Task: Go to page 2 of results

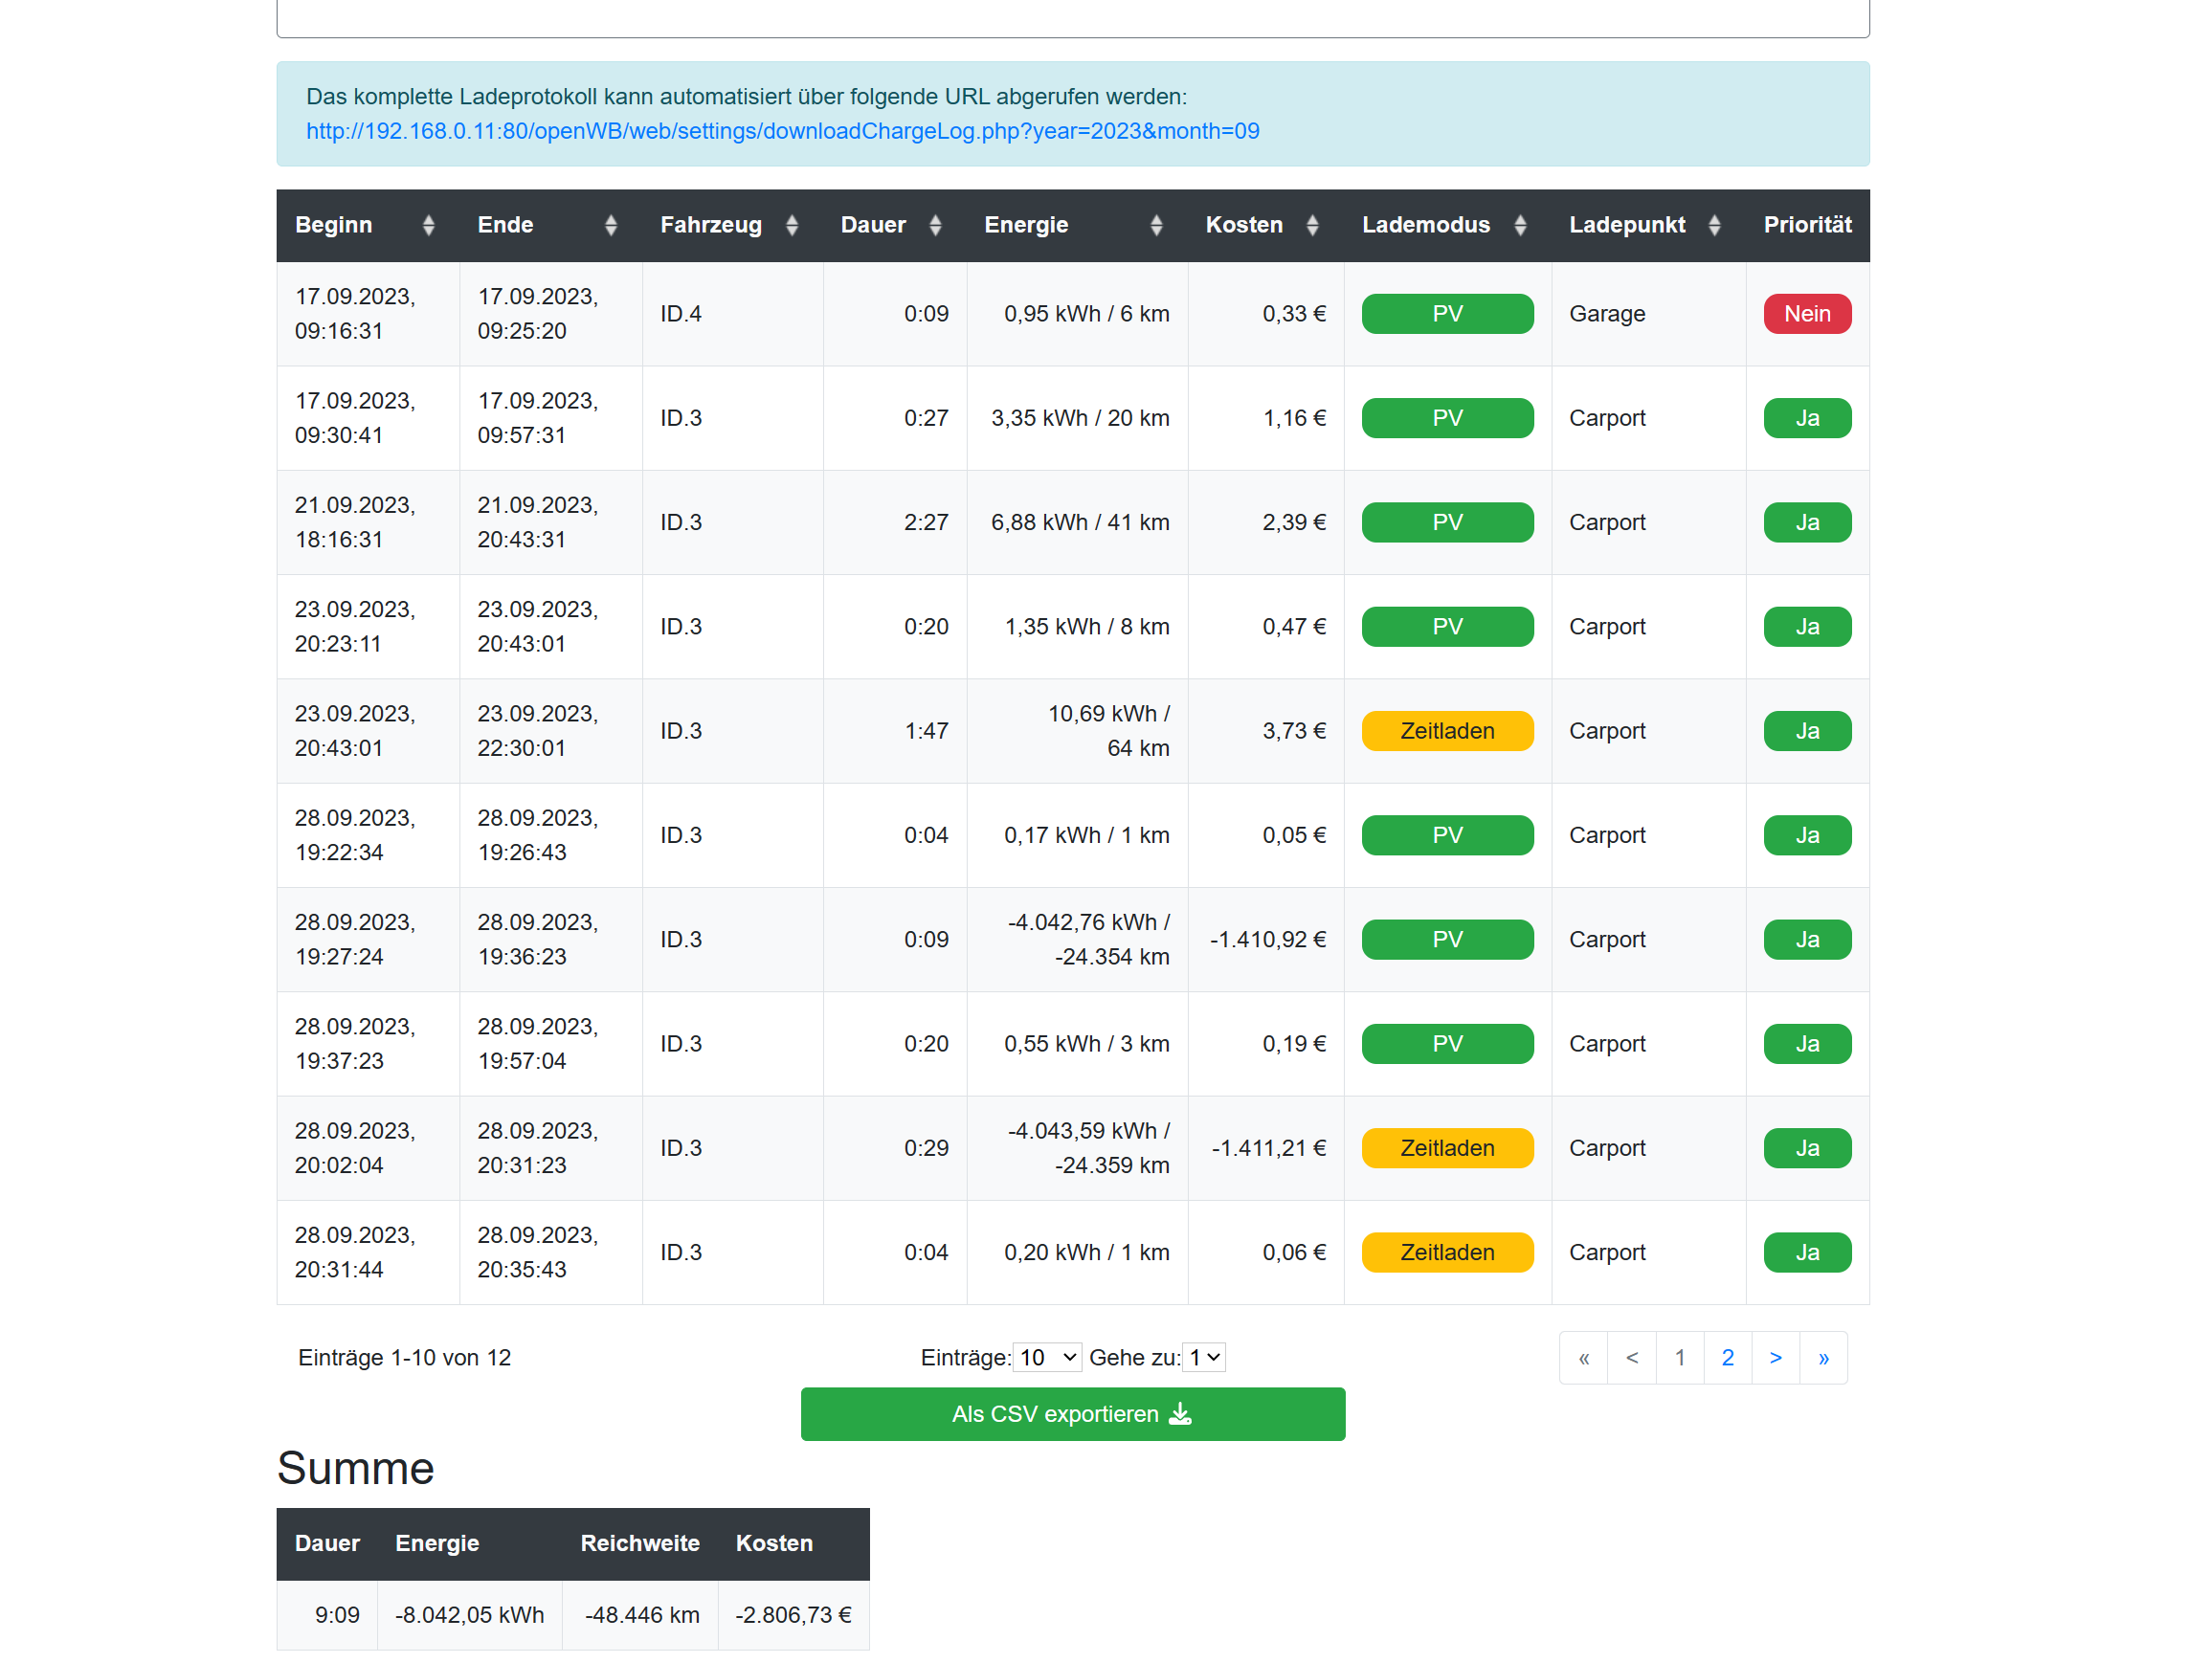Action: tap(1727, 1356)
